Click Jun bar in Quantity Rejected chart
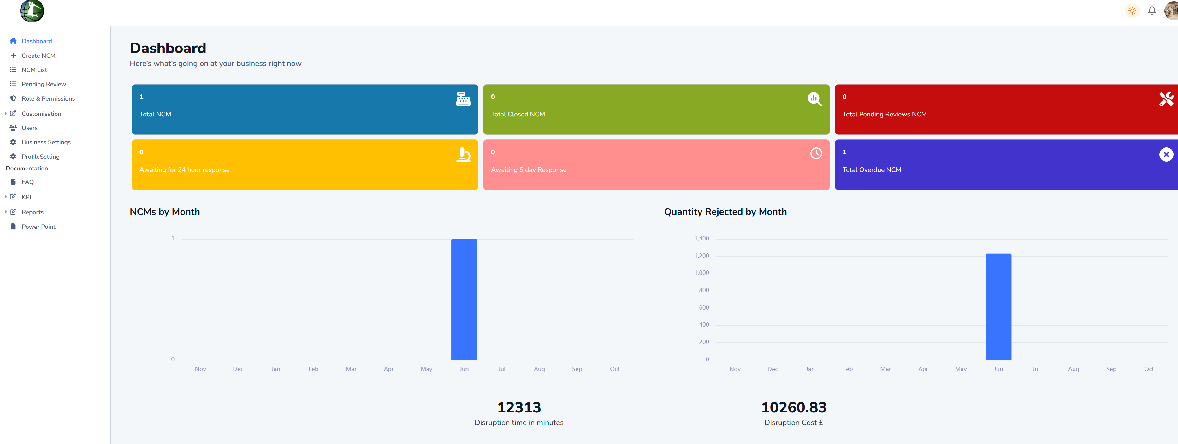This screenshot has height=444, width=1178. (998, 306)
